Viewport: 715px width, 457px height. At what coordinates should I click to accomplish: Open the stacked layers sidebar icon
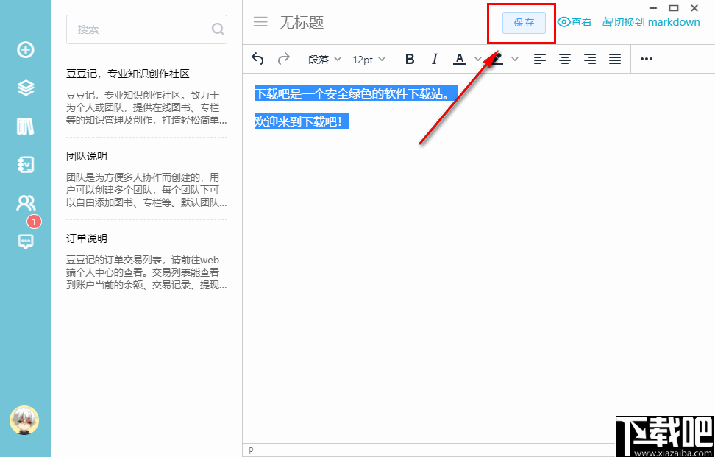point(25,88)
